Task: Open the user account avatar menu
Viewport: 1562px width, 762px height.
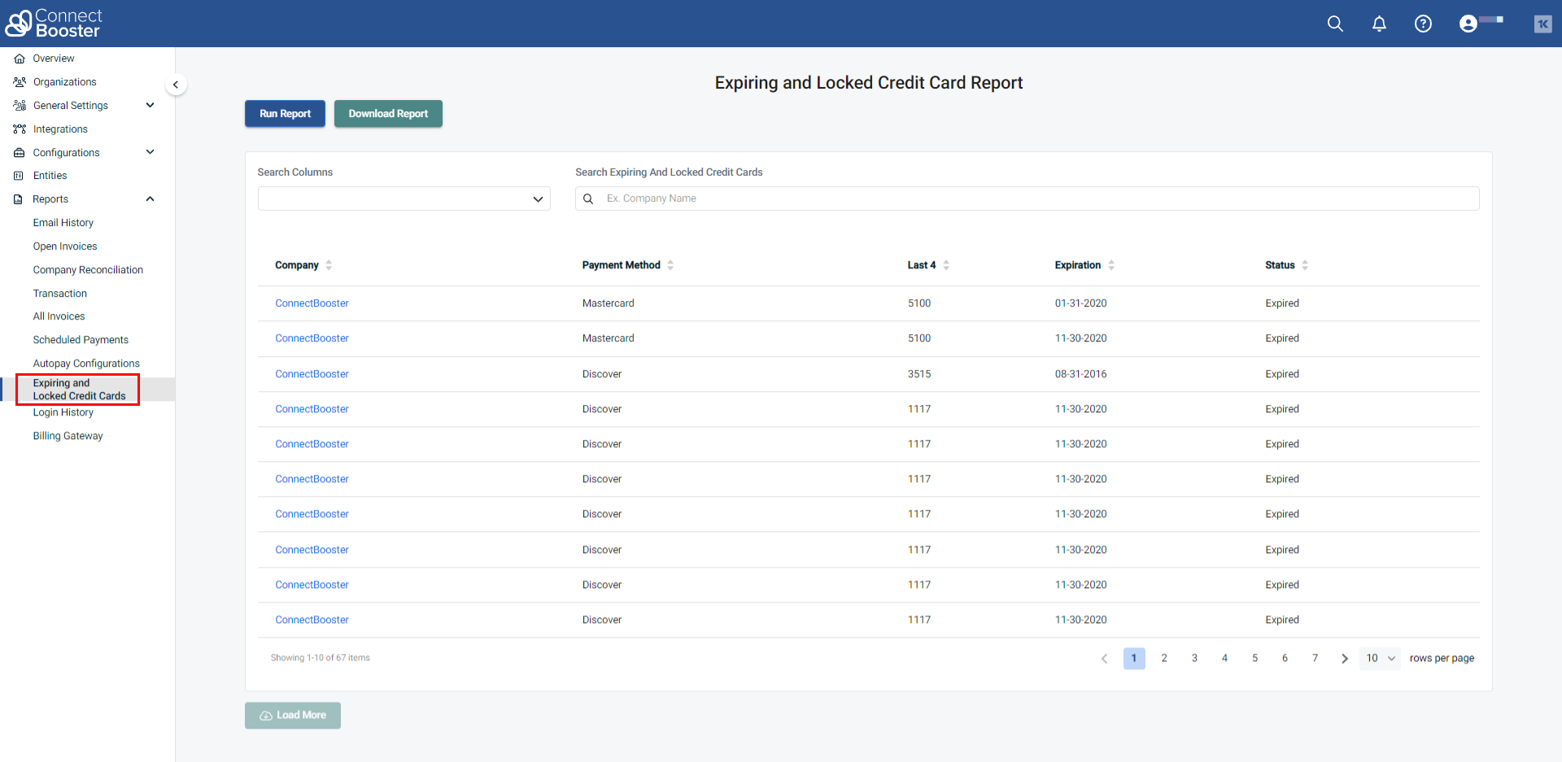Action: point(1468,24)
